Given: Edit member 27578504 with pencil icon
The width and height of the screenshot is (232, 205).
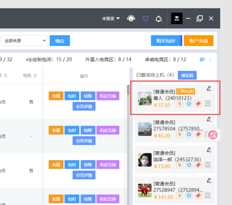Looking at the screenshot, I should click(x=209, y=119).
